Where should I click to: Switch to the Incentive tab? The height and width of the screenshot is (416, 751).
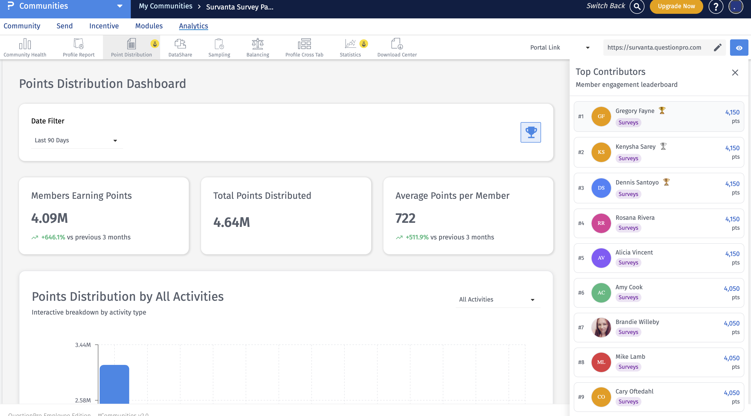pyautogui.click(x=104, y=26)
